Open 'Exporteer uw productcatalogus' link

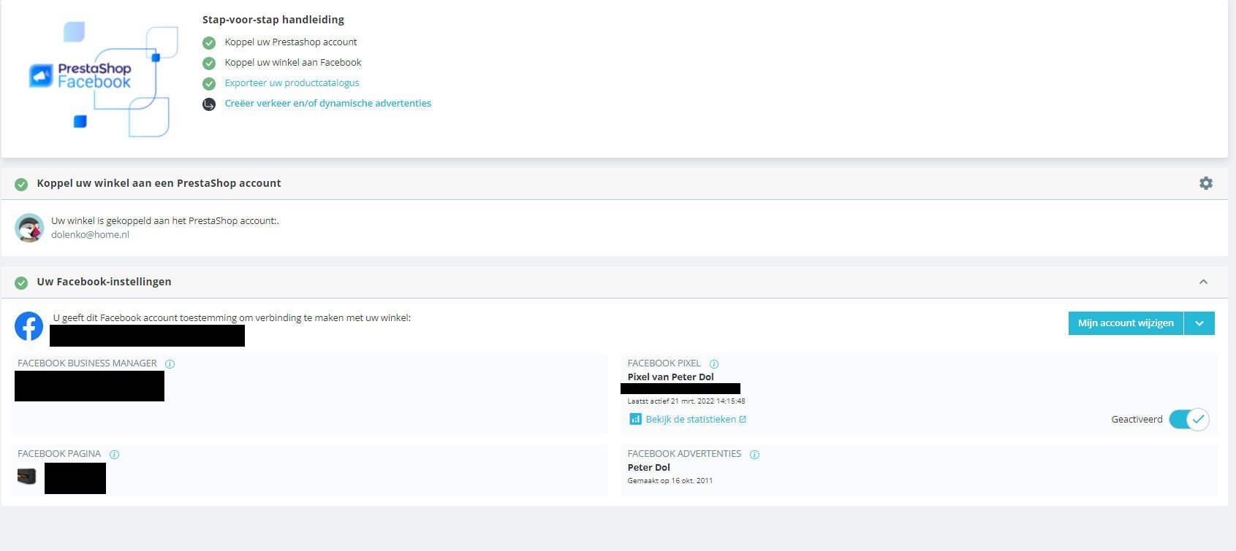pyautogui.click(x=292, y=83)
